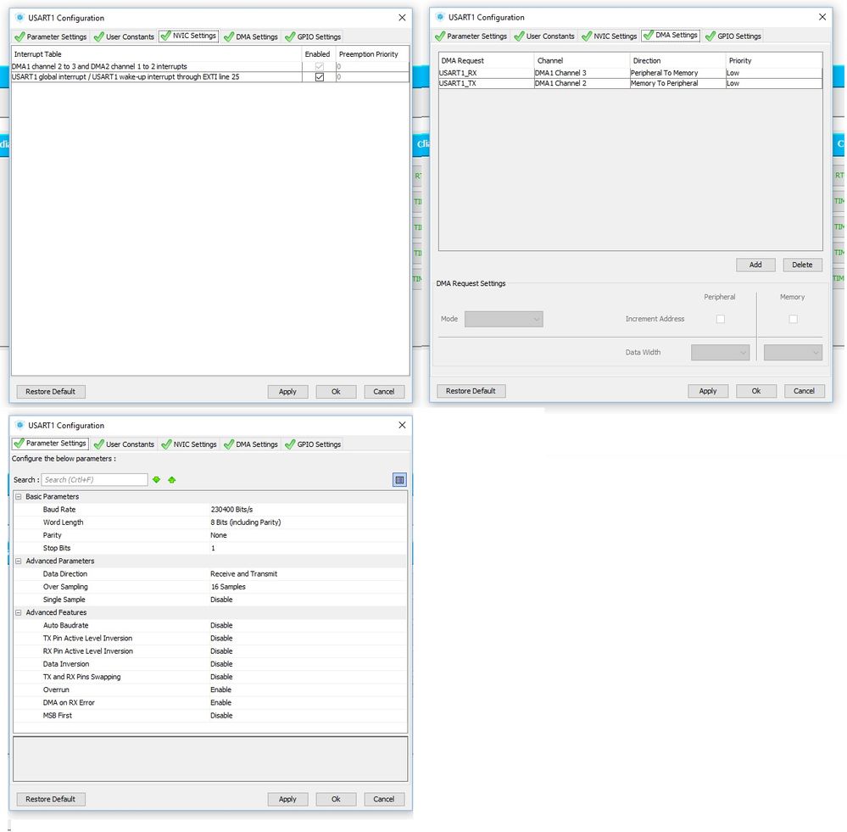Screen dimensions: 847x832
Task: Collapse the Basic Parameters section
Action: coord(19,496)
